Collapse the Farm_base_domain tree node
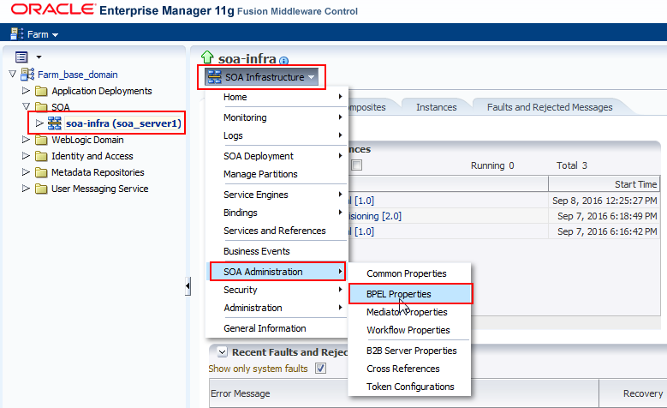This screenshot has width=667, height=408. 12,74
